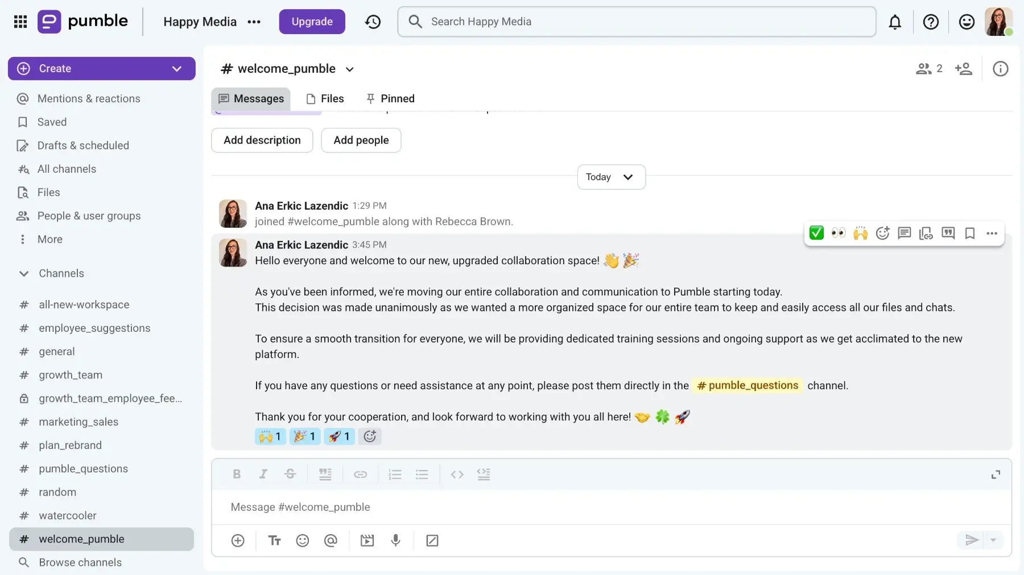This screenshot has height=575, width=1024.
Task: Open notifications bell
Action: 895,22
